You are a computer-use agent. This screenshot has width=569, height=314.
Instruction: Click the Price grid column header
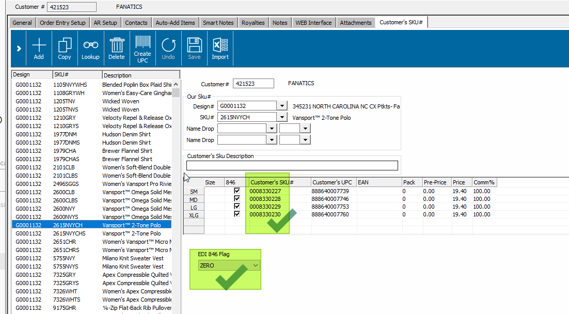click(462, 182)
